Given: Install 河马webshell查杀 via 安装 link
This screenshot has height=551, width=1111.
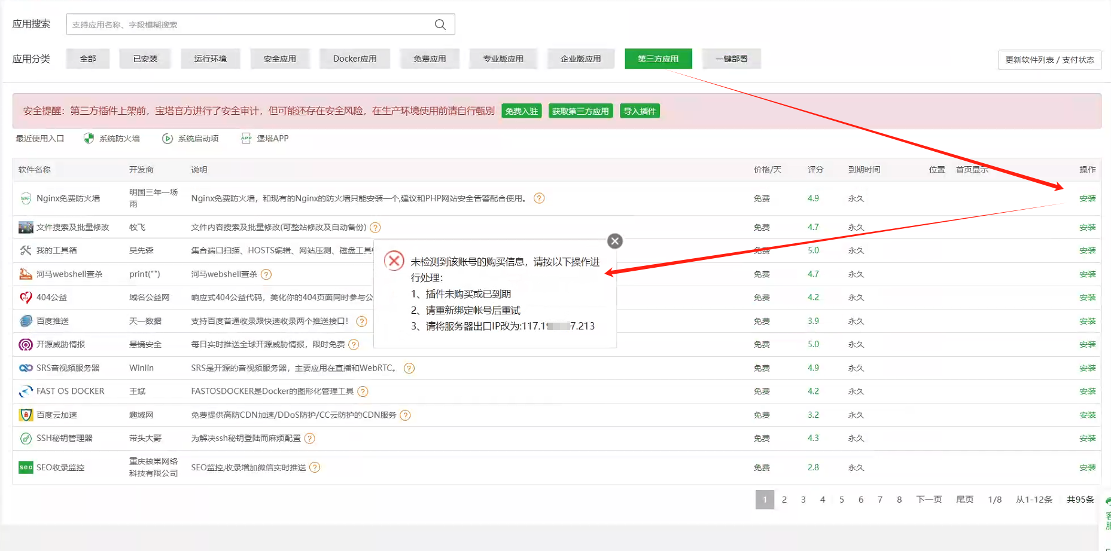Looking at the screenshot, I should 1087,274.
